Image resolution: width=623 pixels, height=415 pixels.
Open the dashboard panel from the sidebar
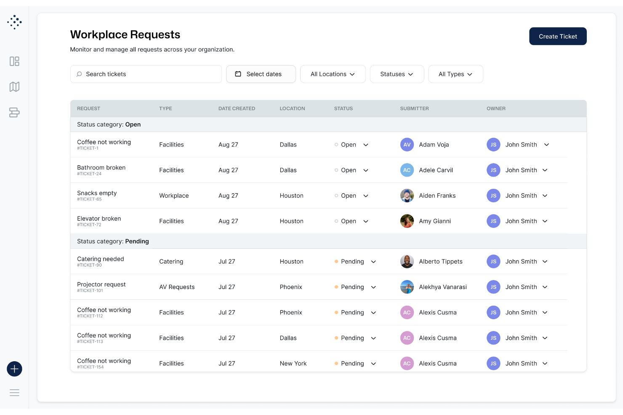point(14,61)
